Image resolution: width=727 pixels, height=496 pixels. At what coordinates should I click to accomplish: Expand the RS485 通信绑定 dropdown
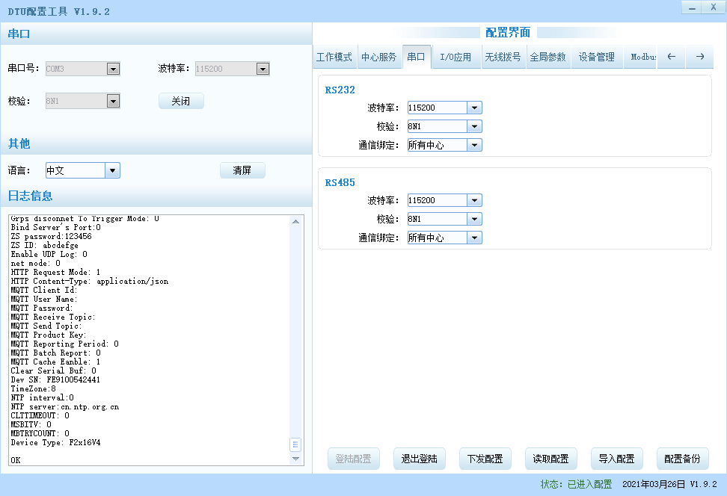(474, 238)
